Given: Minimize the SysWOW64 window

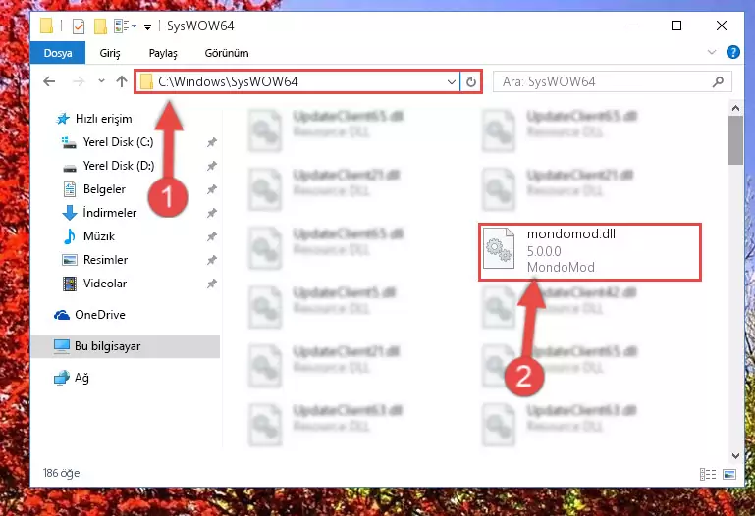Looking at the screenshot, I should click(632, 26).
